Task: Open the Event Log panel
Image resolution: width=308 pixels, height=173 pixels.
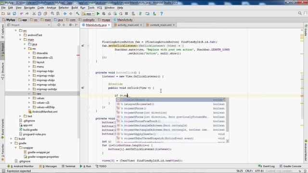Action: tap(266, 166)
